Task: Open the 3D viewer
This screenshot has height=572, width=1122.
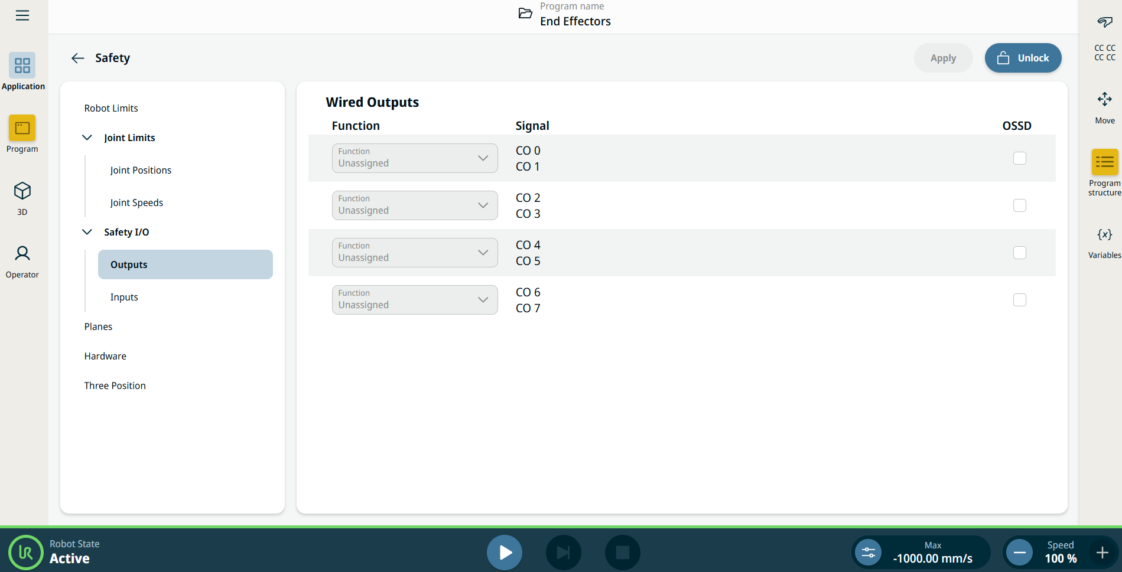Action: coord(22,198)
